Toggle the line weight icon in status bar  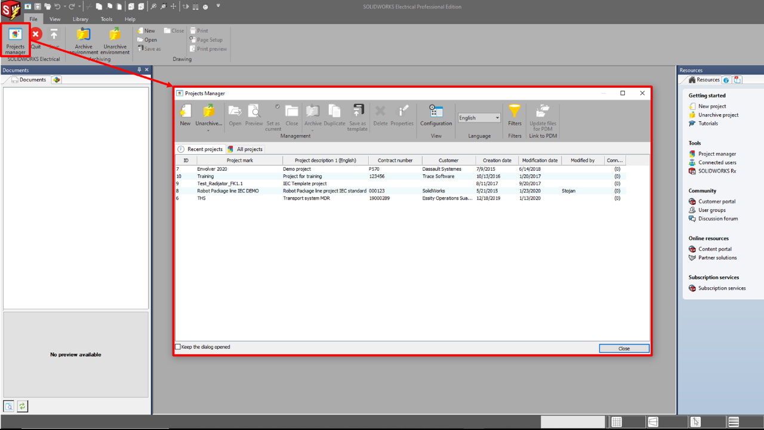[734, 422]
